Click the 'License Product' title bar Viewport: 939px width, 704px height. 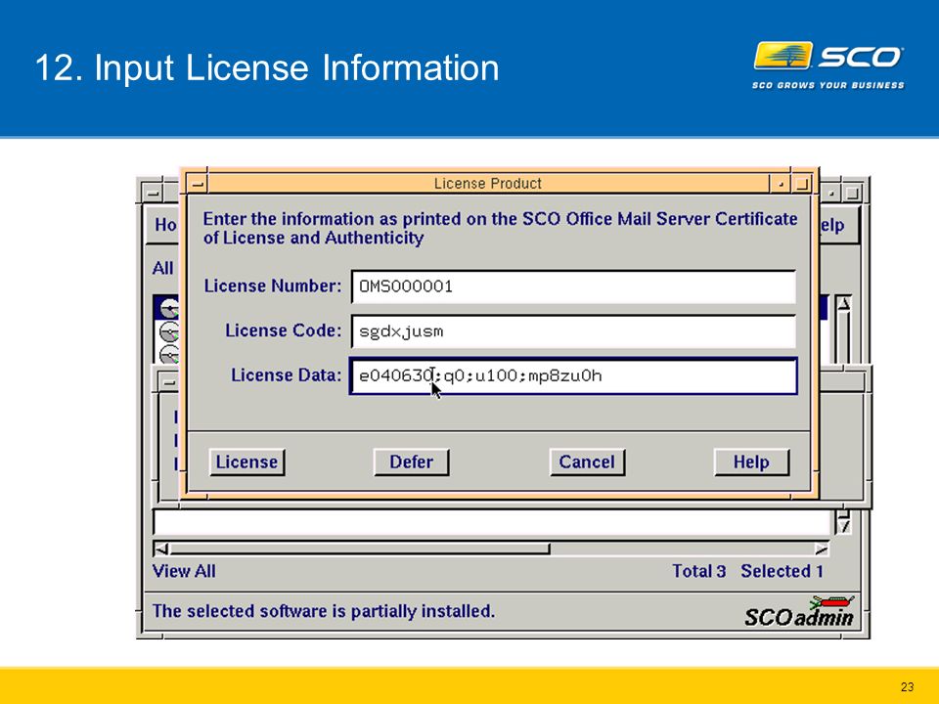coord(488,183)
